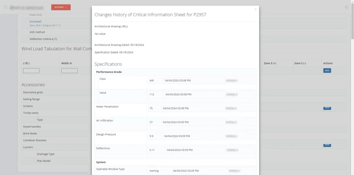The width and height of the screenshot is (354, 175).
Task: Click ADD in the Wind Load table
Action: [x=327, y=71]
